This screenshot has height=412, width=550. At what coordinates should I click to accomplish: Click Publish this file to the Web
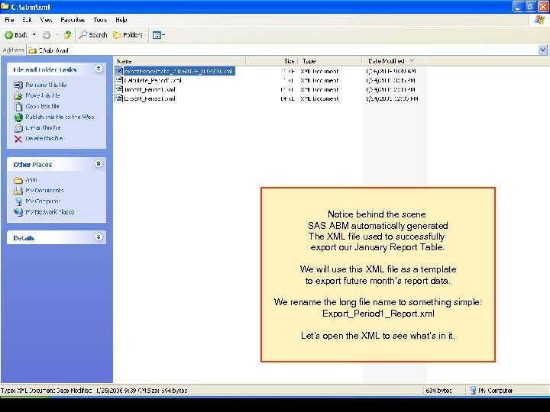pos(60,117)
